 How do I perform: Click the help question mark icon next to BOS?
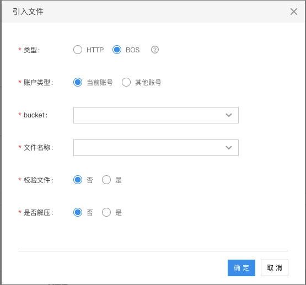(x=155, y=50)
